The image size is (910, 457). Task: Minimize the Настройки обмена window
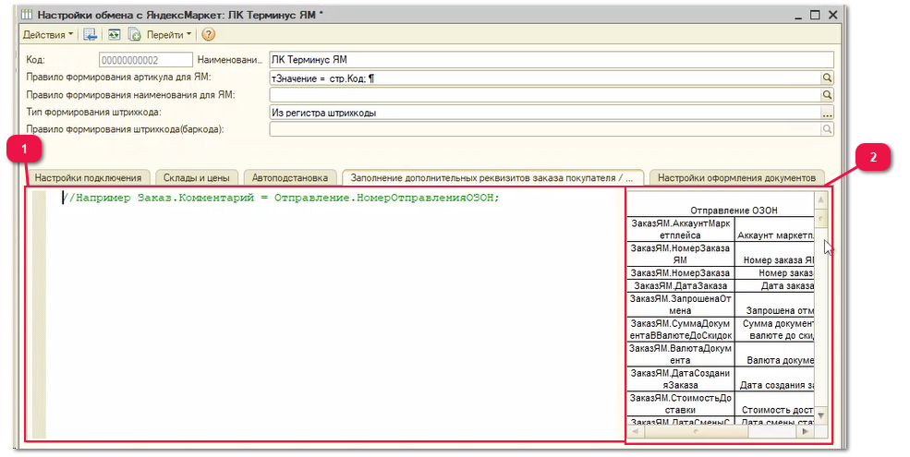pos(799,16)
